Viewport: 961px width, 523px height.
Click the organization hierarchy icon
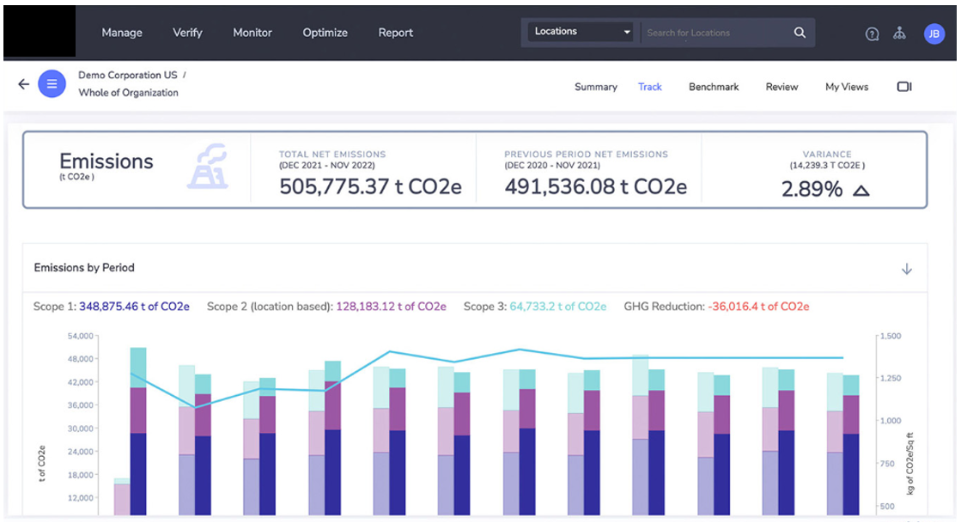[x=899, y=33]
